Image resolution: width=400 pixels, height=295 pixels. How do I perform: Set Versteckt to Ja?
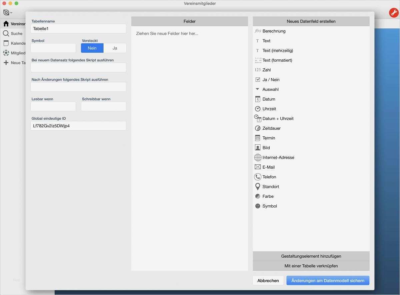point(115,48)
